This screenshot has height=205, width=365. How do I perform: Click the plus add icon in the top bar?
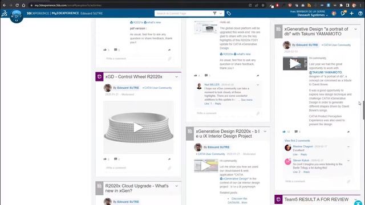pyautogui.click(x=351, y=14)
